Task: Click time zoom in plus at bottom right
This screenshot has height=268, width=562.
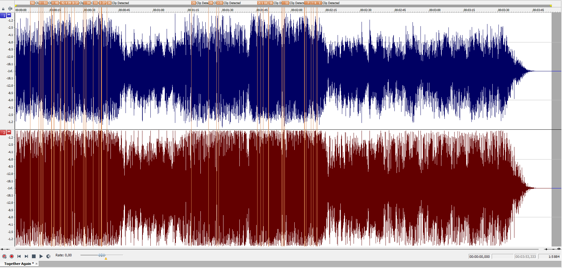Action: 546,249
